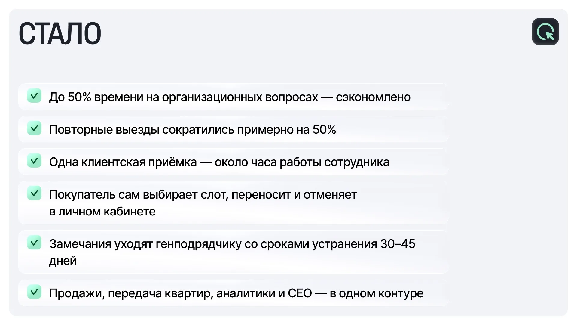Screen dimensions: 577x325
Task: Click '30–45' in the сроками устранения row
Action: [x=398, y=244]
